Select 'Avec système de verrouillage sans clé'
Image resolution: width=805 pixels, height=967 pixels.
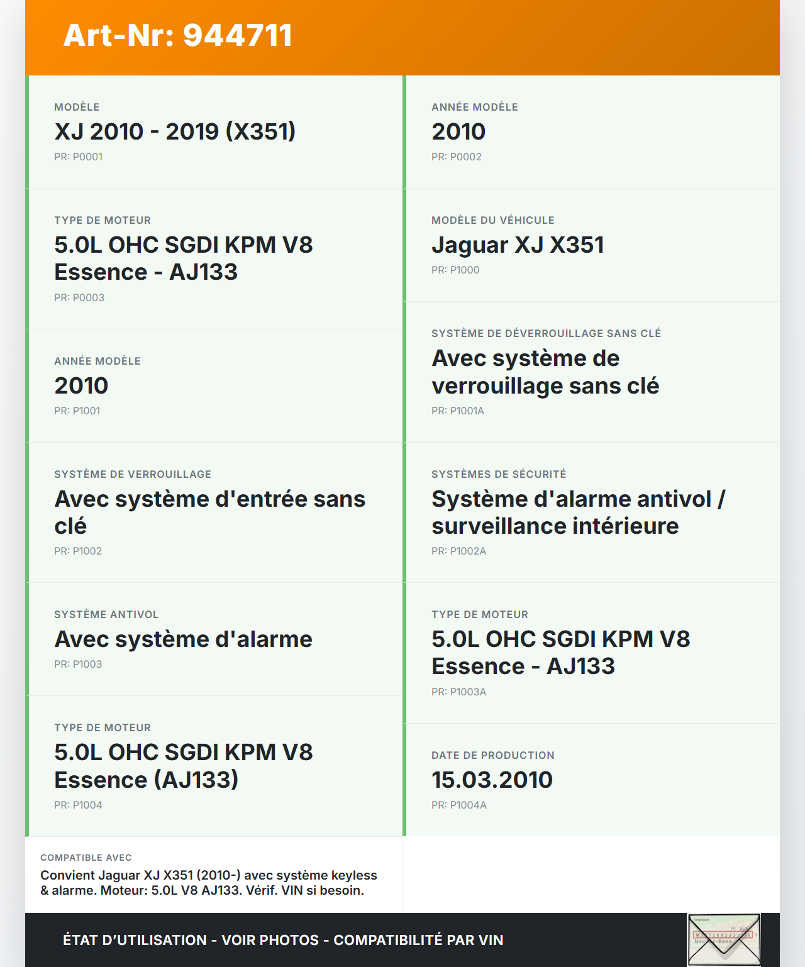point(545,372)
